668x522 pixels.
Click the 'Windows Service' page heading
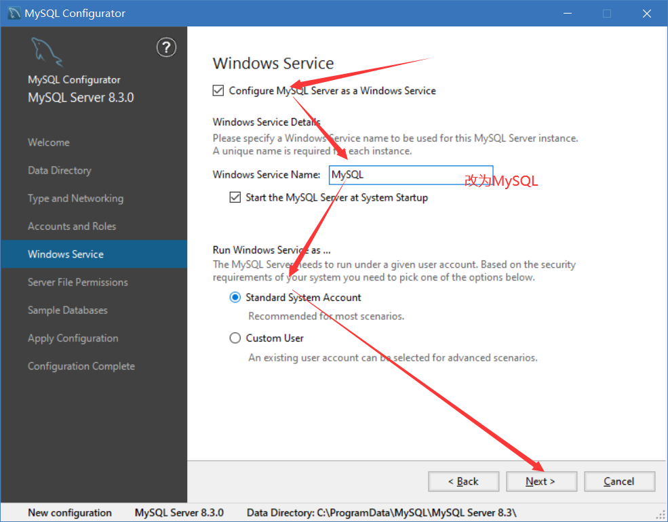point(273,64)
